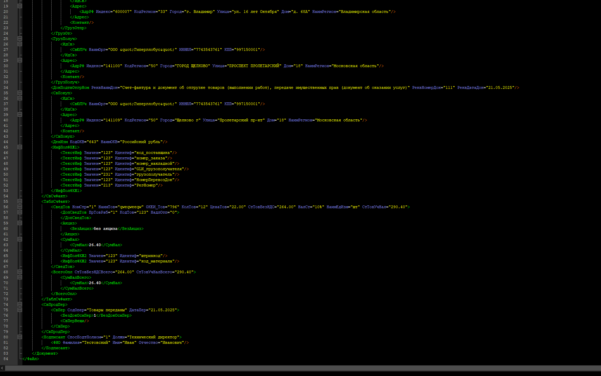Collapse the Адрес fold on line 39
The width and height of the screenshot is (601, 376).
pos(20,115)
